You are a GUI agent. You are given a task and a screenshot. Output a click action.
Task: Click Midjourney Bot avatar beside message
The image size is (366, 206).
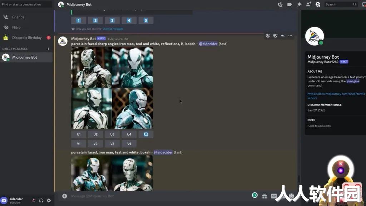(x=63, y=41)
